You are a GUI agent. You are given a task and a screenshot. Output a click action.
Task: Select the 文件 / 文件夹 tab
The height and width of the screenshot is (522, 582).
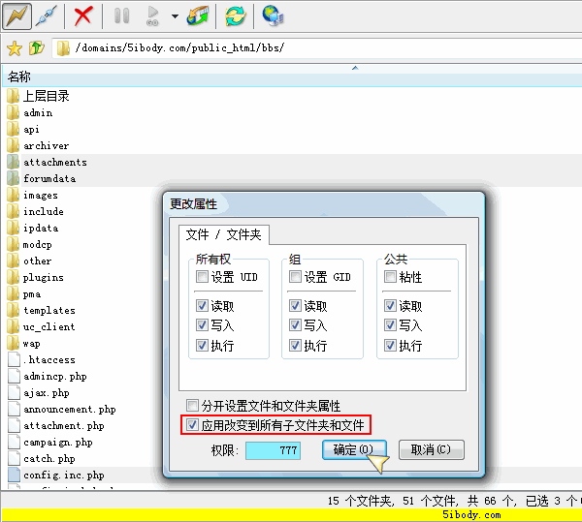223,234
